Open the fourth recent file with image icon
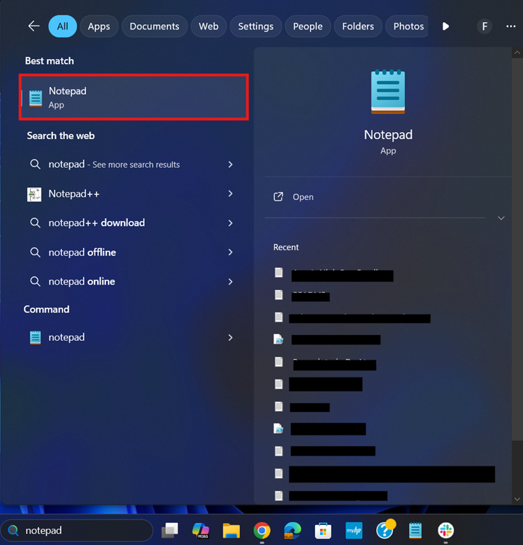This screenshot has height=545, width=523. pos(278,339)
